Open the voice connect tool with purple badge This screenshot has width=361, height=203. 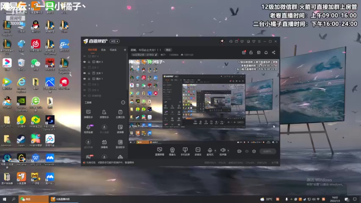(88, 129)
